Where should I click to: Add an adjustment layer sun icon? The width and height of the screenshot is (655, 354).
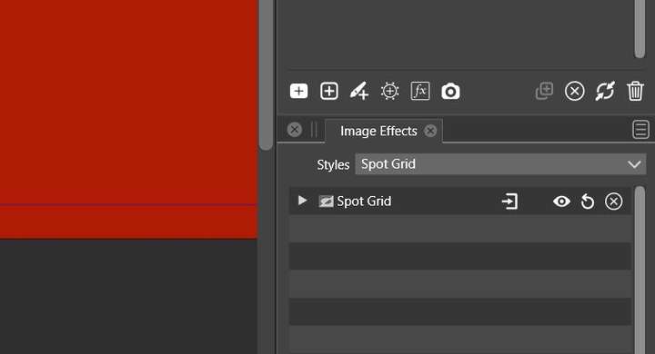pyautogui.click(x=389, y=92)
